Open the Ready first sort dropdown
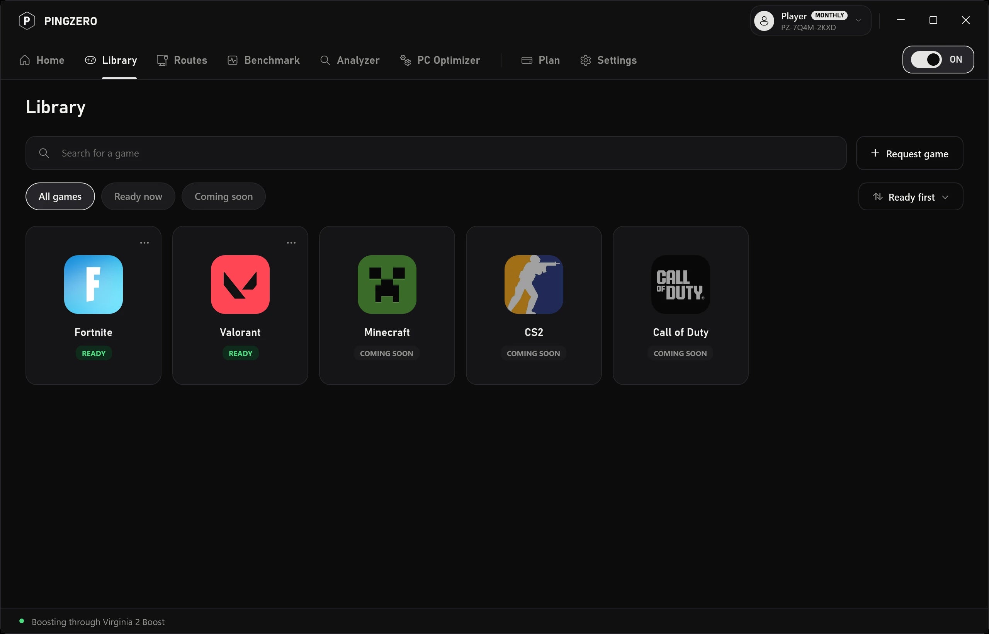This screenshot has width=989, height=634. [x=911, y=196]
